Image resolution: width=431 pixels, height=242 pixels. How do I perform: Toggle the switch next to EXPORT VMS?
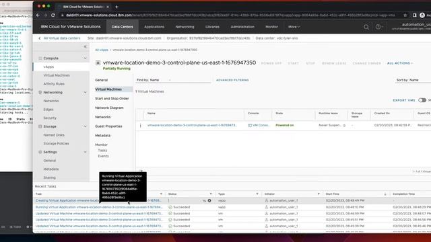[422, 100]
